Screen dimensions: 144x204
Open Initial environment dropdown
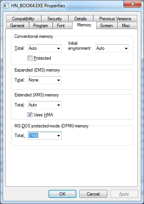(112, 48)
